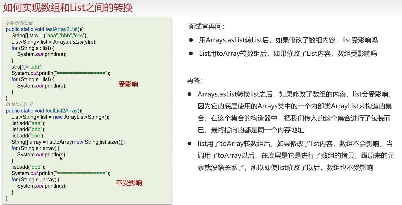Click the testArray2List method declaration line

click(x=44, y=29)
